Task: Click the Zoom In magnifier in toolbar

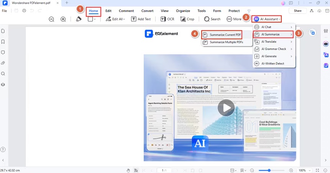Action: (63, 19)
